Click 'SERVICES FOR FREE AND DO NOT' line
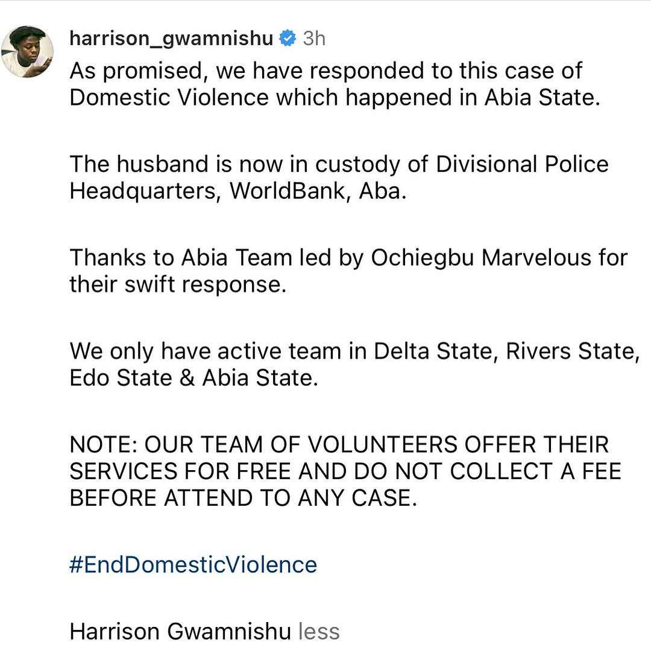The image size is (651, 651). tap(345, 471)
